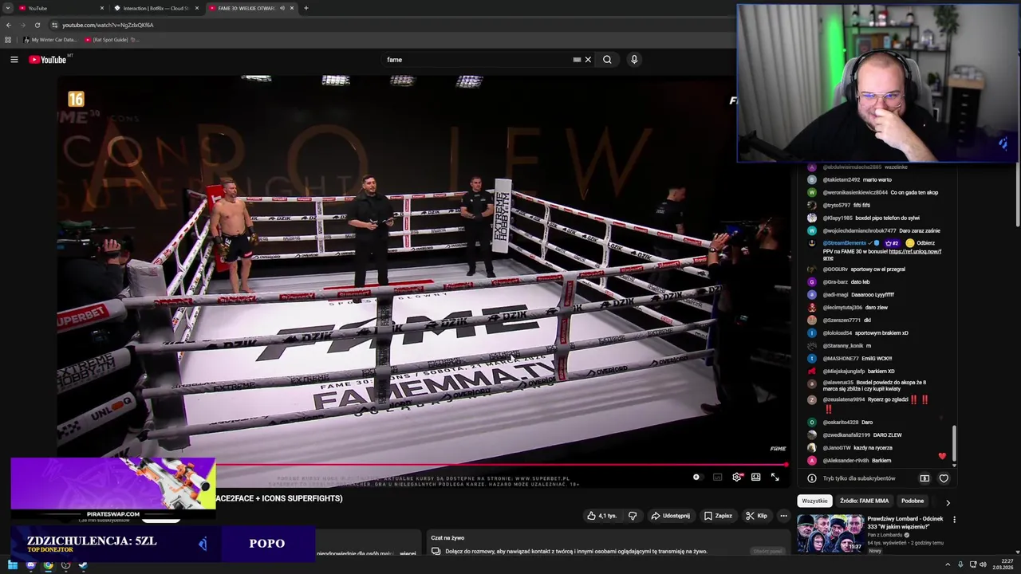The height and width of the screenshot is (574, 1021).
Task: Show next filter chips with the arrow
Action: (948, 502)
